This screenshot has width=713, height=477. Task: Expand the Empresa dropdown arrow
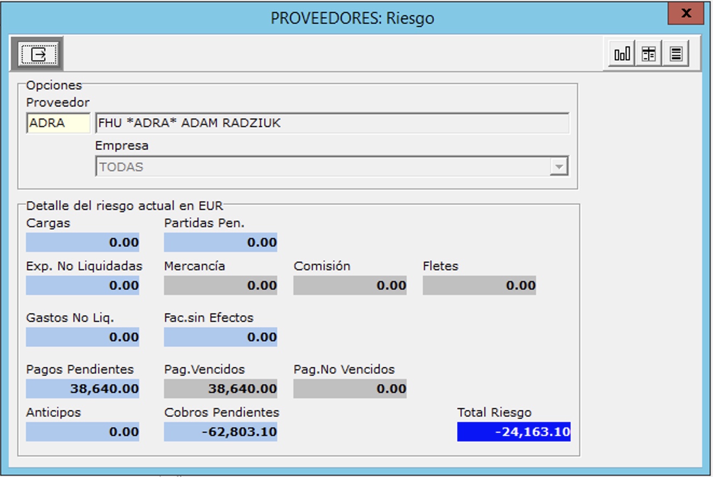pos(559,167)
